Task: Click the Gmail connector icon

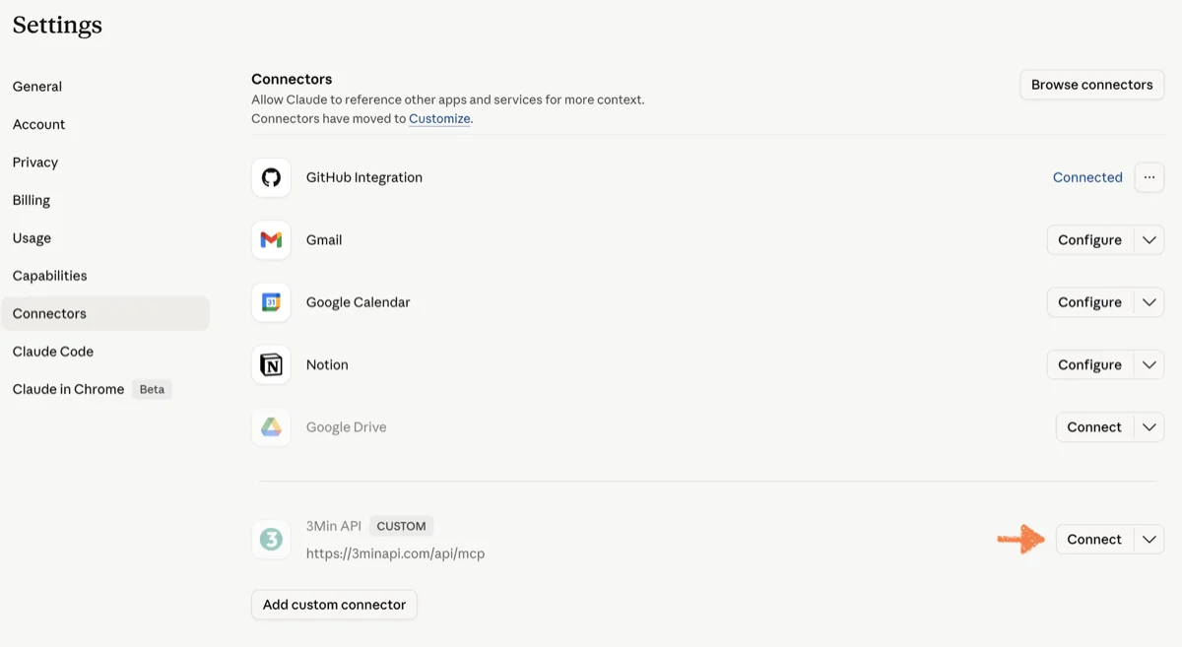Action: tap(271, 240)
